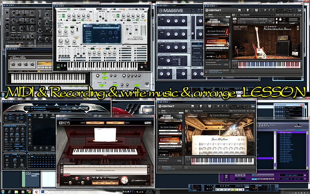Click the Windows Start button
Image resolution: width=310 pixels, height=194 pixels.
point(3,192)
